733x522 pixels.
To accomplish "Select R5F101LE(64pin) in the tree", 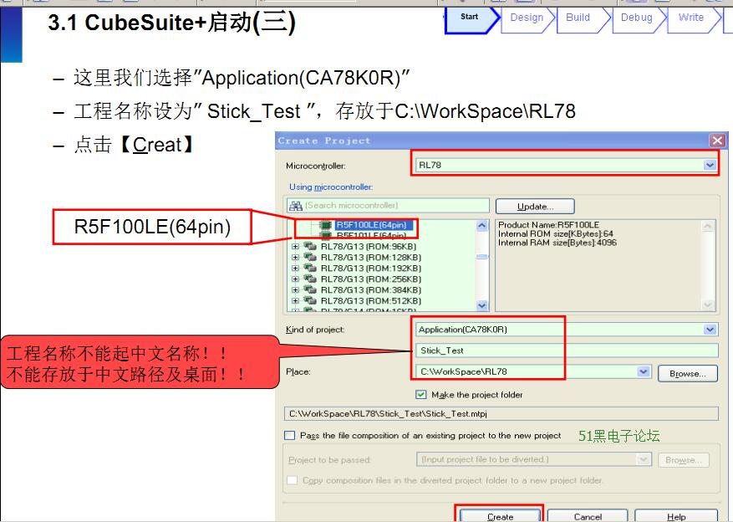I will click(372, 235).
